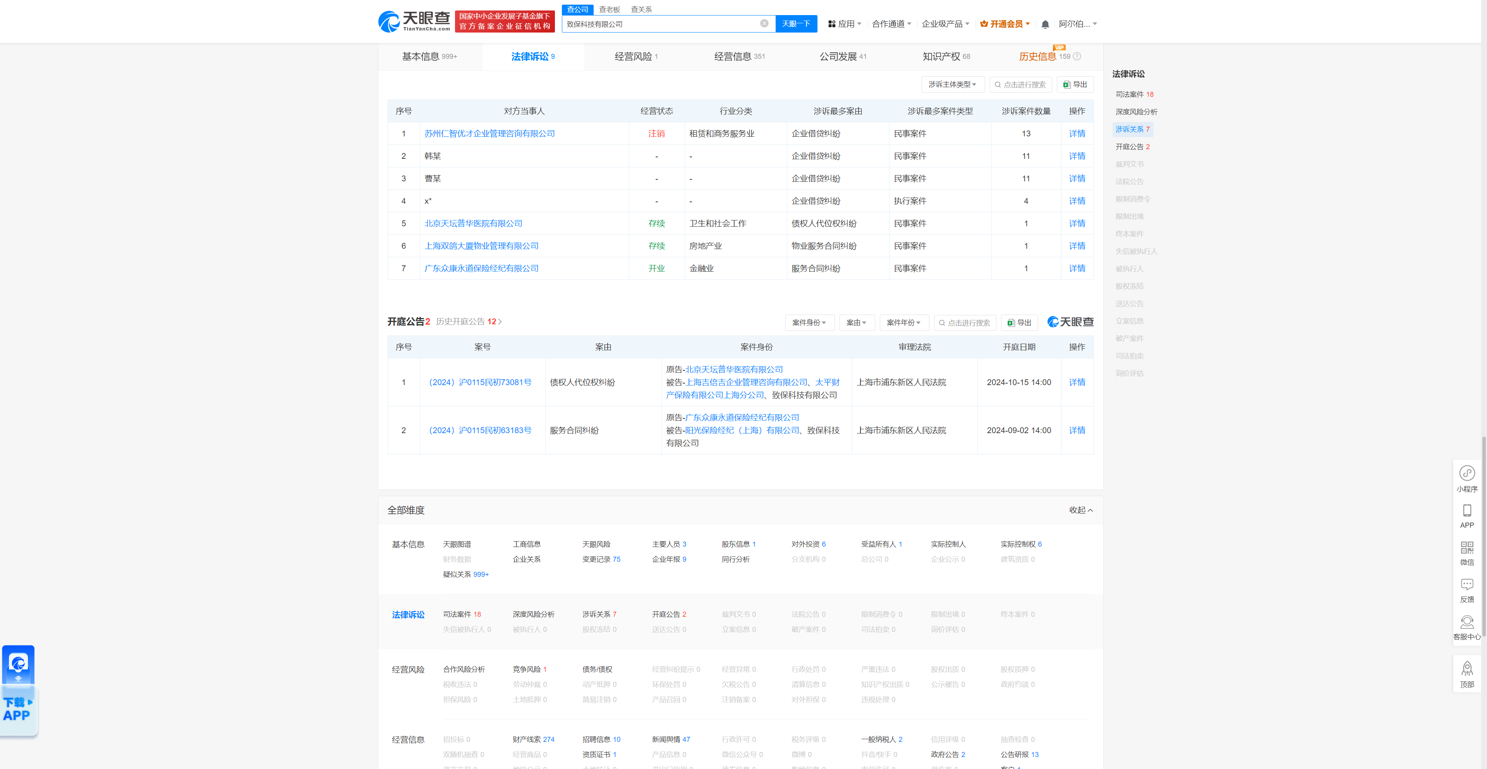
Task: Open 变更记录 75 in 基本信息
Action: click(x=601, y=559)
